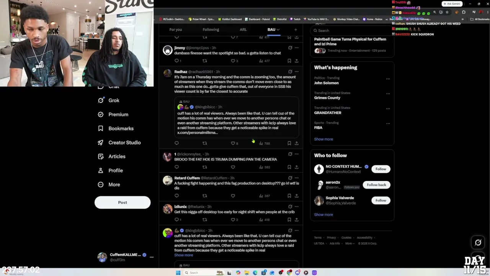
Task: Open Grok actions on jimmy's tweet
Action: (x=290, y=48)
